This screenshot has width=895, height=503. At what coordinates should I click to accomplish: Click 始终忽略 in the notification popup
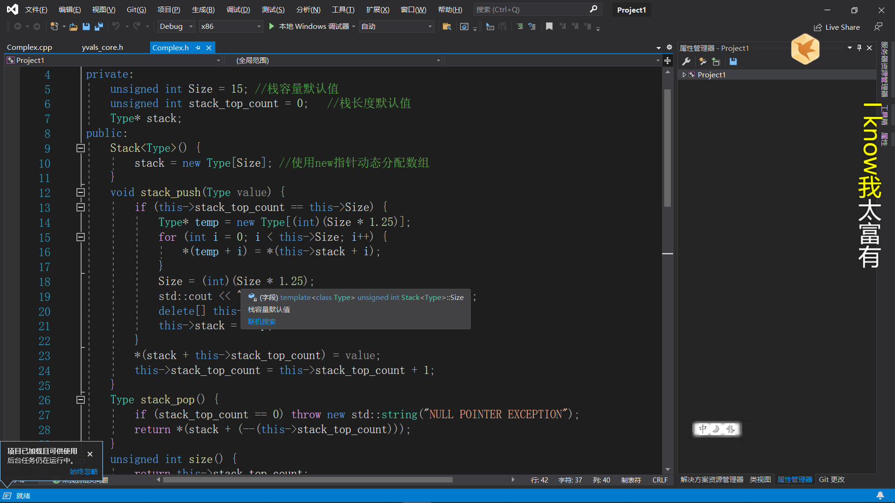[83, 471]
